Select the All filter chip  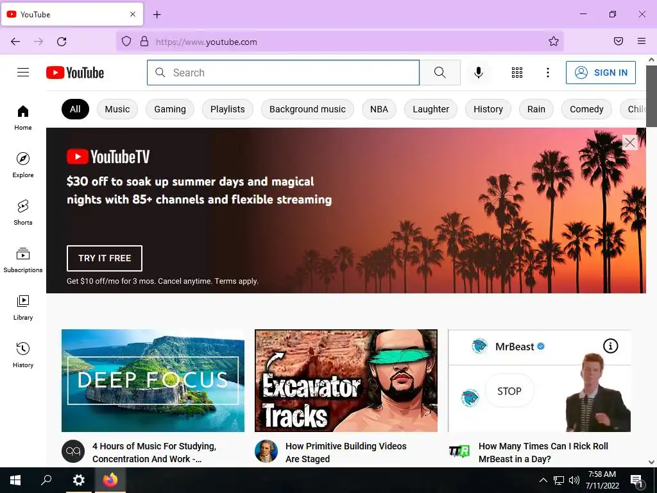[x=75, y=109]
